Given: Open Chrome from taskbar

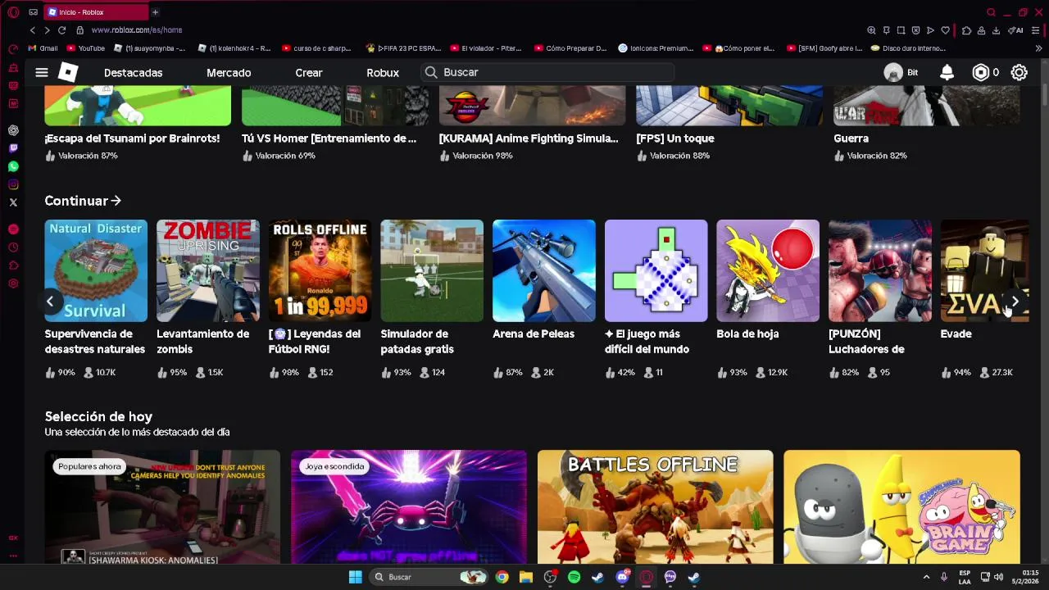Looking at the screenshot, I should click(x=502, y=577).
